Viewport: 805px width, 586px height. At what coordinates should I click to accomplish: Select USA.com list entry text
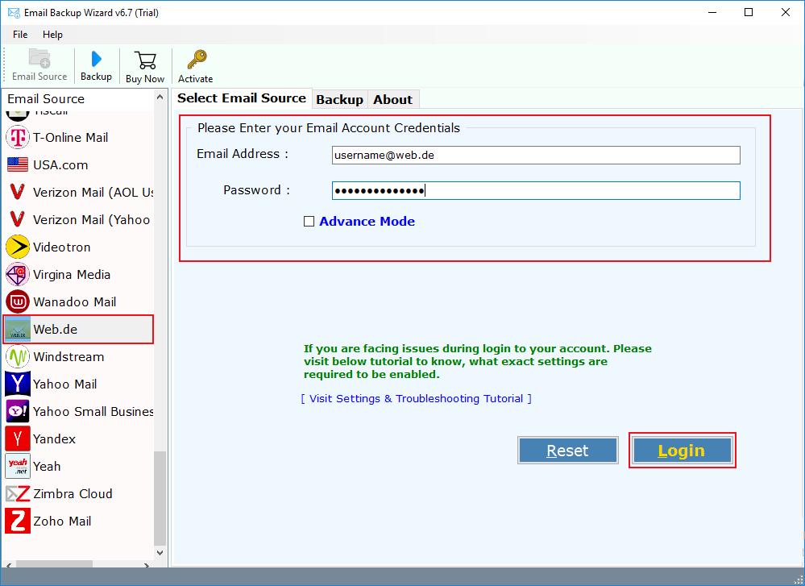[60, 165]
